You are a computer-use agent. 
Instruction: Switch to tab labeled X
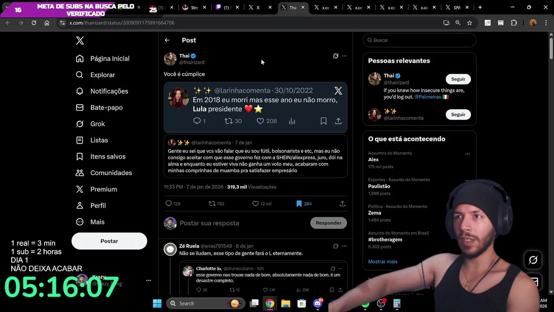point(259,7)
